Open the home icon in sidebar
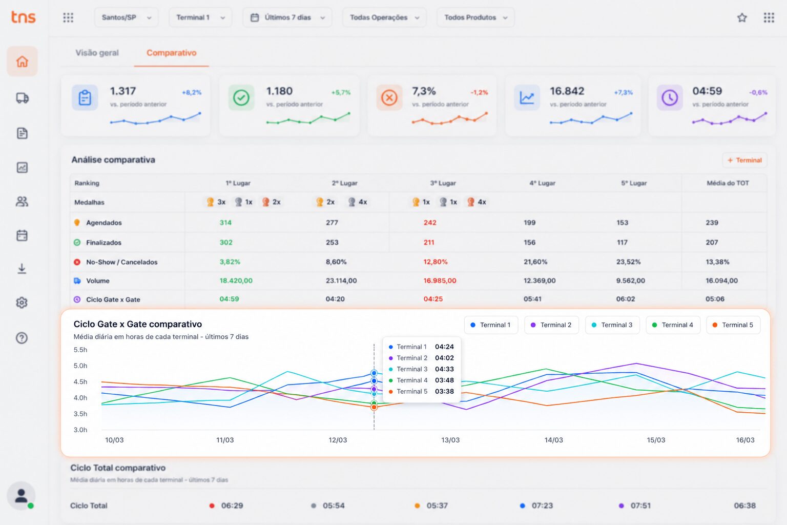The width and height of the screenshot is (787, 525). 22,62
